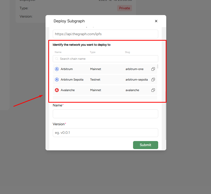Click the Avalanche logo icon
The image size is (211, 194).
(x=57, y=90)
